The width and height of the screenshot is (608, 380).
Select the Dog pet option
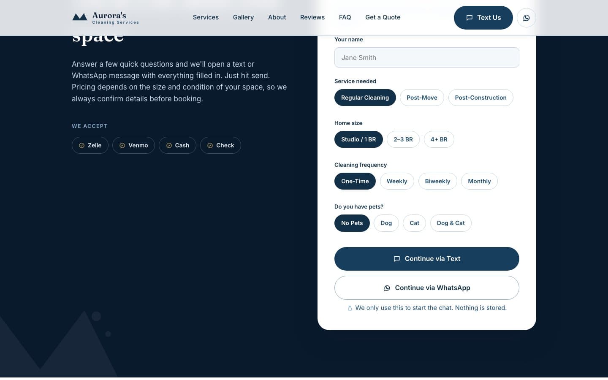tap(386, 223)
